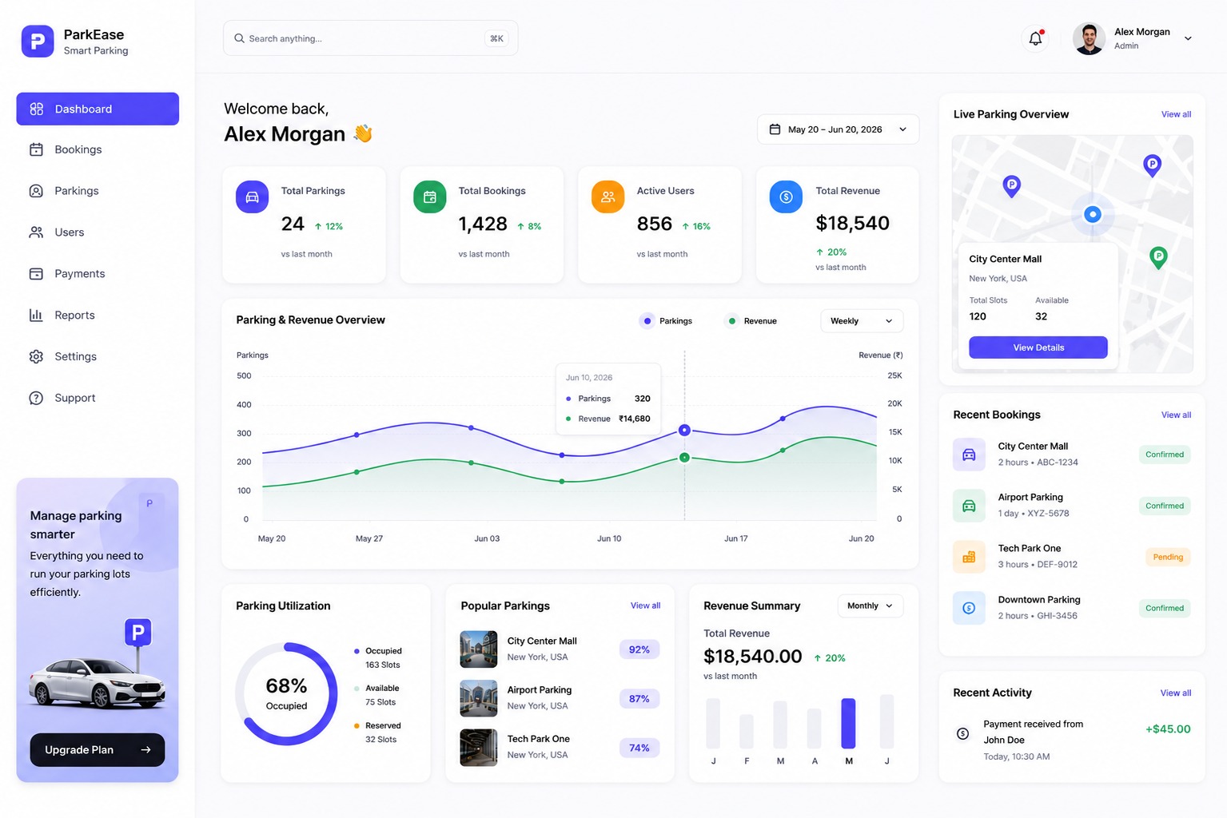Focus the Search anything field

(x=371, y=38)
